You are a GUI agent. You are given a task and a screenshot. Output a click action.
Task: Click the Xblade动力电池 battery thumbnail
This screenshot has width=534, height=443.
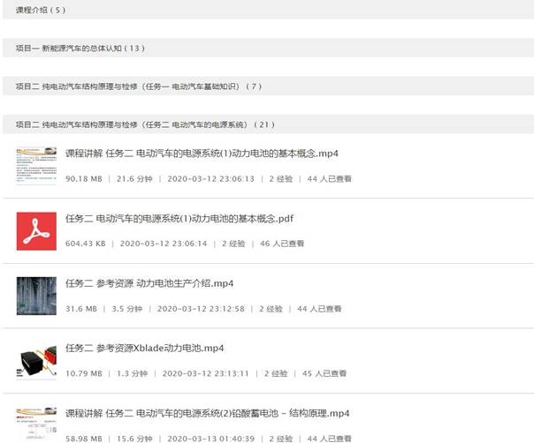pyautogui.click(x=36, y=361)
